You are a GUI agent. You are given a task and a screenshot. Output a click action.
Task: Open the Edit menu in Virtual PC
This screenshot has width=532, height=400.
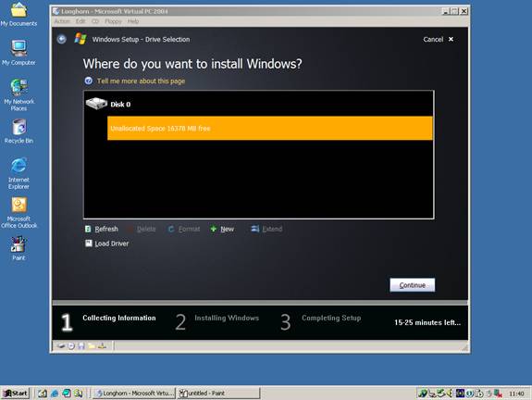pos(80,21)
